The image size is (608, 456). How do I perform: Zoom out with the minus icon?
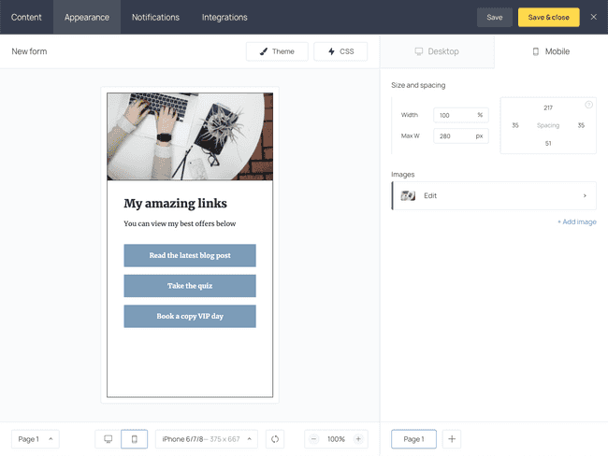(313, 439)
